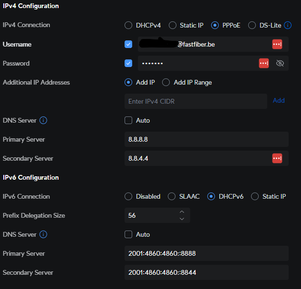The image size is (301, 289).
Task: Select SLAAC for IPv6 connection
Action: pyautogui.click(x=172, y=196)
